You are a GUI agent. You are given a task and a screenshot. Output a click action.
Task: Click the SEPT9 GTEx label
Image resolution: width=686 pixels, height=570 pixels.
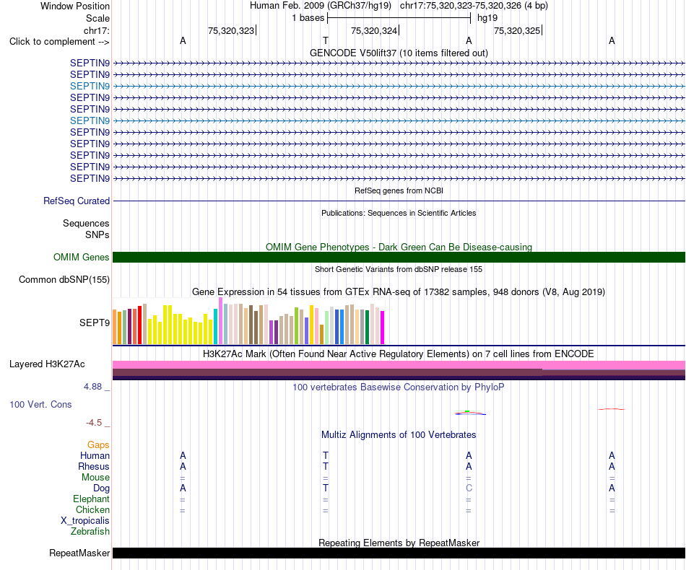coord(94,323)
